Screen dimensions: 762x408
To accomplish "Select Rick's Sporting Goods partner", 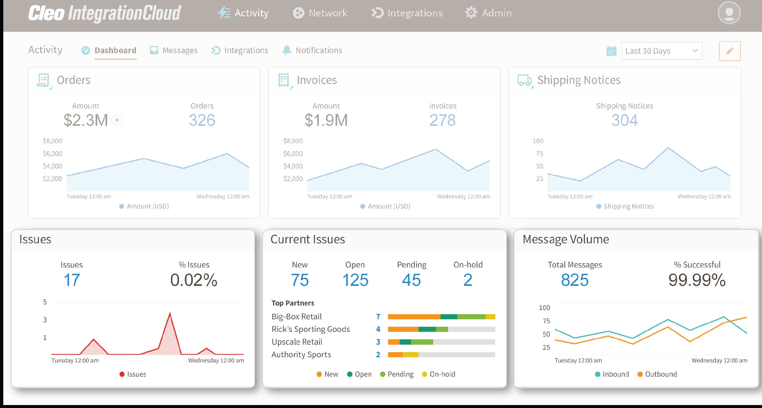I will 311,329.
